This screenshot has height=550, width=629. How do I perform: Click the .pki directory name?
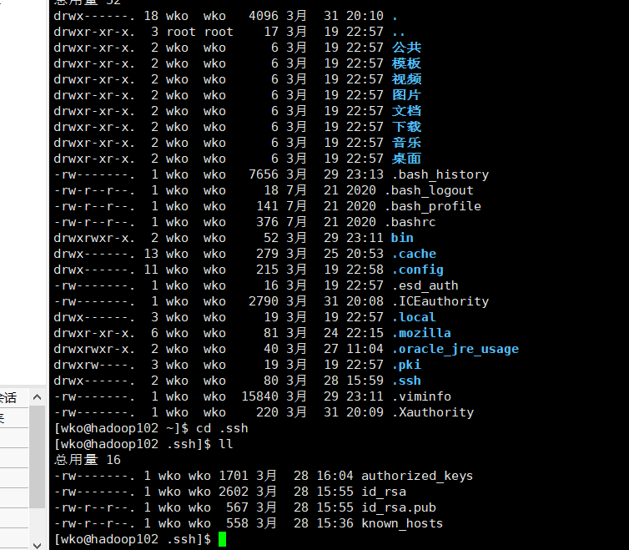406,365
